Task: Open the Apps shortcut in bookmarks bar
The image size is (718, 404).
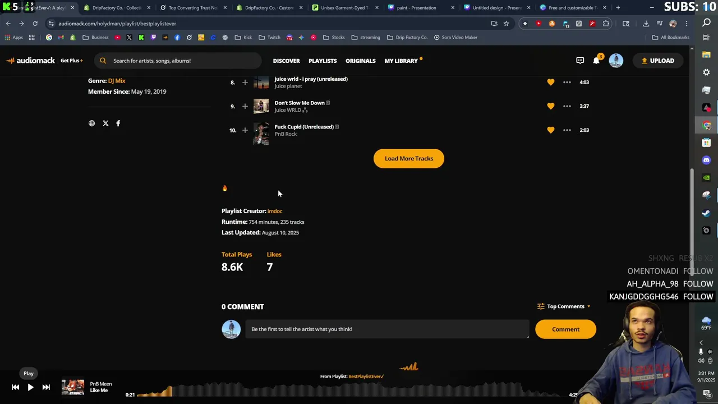Action: (x=14, y=38)
